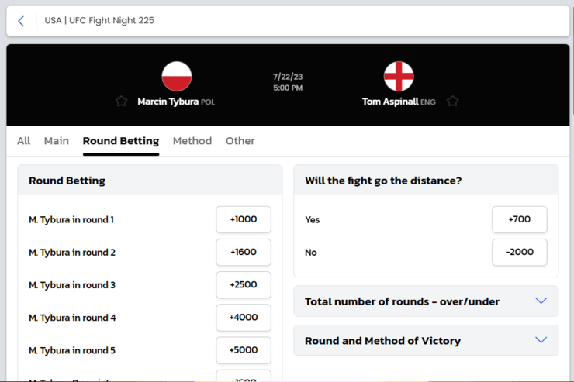
Task: Select +1600 odds for Tybura round 2
Action: (244, 252)
